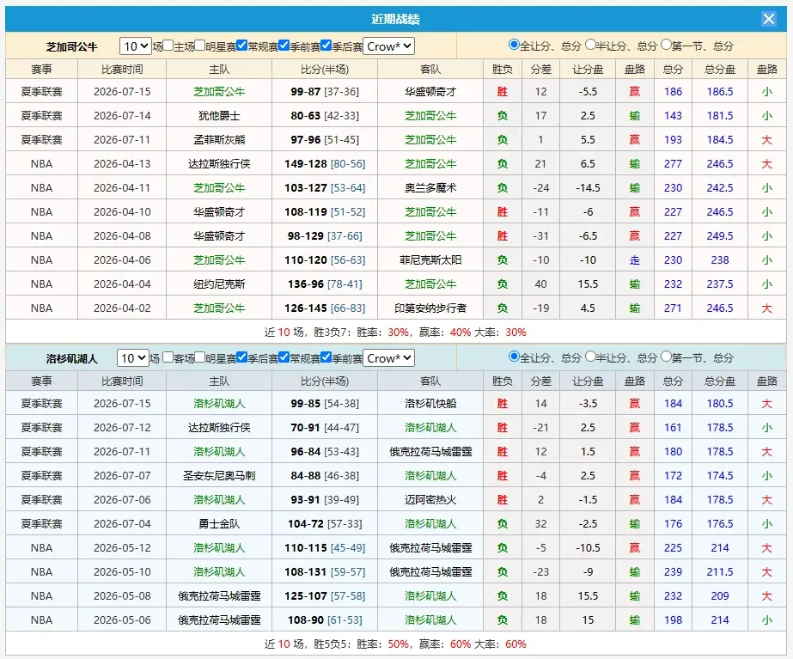Click total 277 in 达拉斯独行侠 row
This screenshot has width=793, height=659.
click(673, 164)
